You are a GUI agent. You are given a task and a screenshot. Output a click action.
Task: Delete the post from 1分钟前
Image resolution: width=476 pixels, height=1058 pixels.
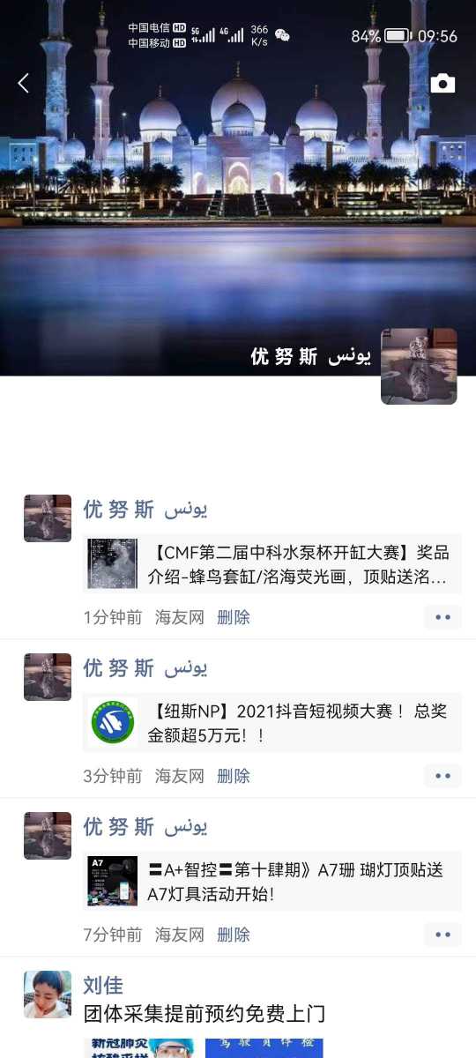click(234, 617)
